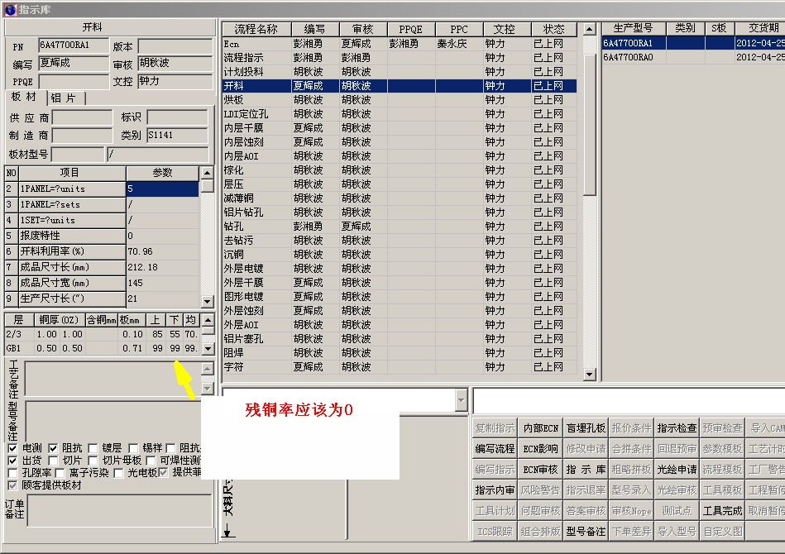This screenshot has width=785, height=554.
Task: Select the 减薄铜 row
Action: pos(400,198)
